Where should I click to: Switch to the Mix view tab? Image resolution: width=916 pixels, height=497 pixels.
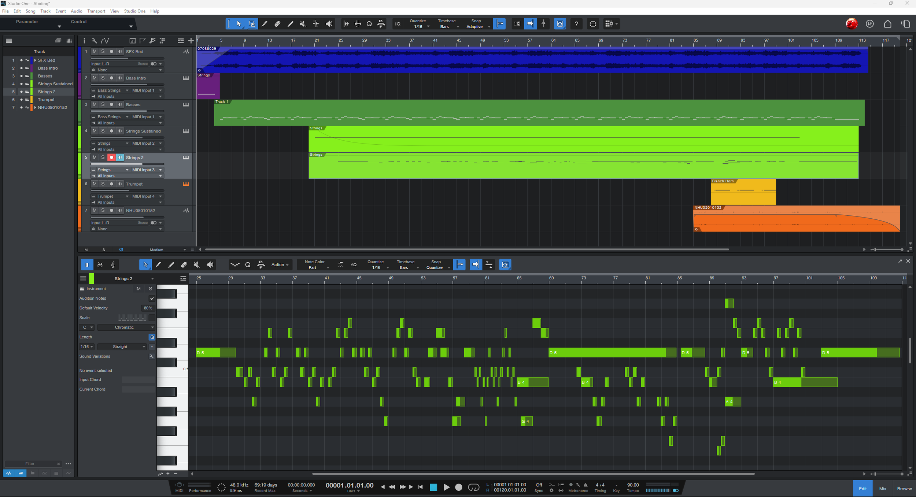tap(882, 489)
